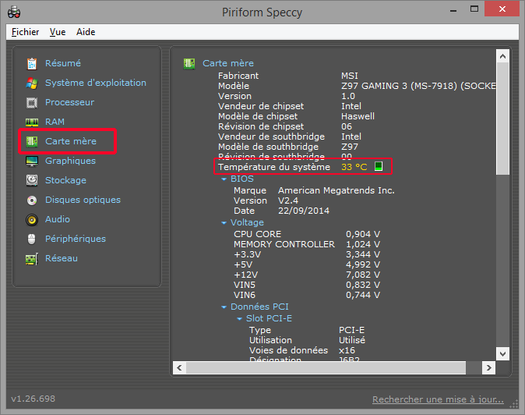
Task: Click the Audio speaker icon
Action: 32,219
